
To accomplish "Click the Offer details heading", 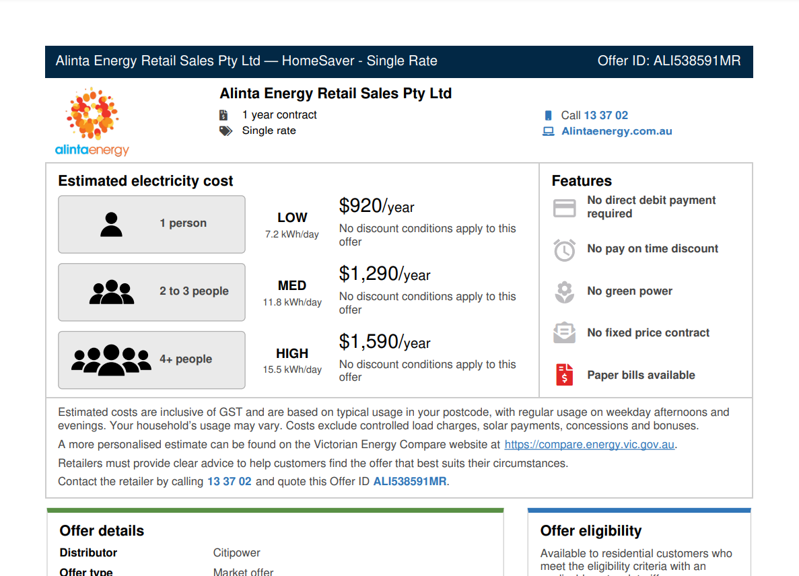I will [102, 531].
